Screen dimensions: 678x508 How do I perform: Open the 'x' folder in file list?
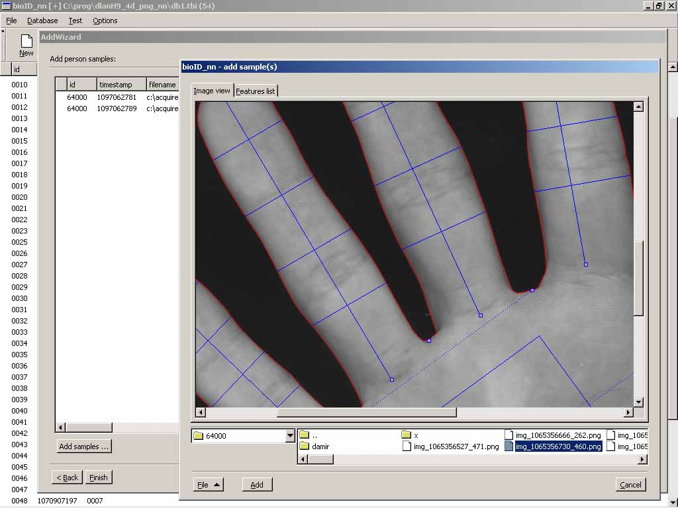click(415, 435)
